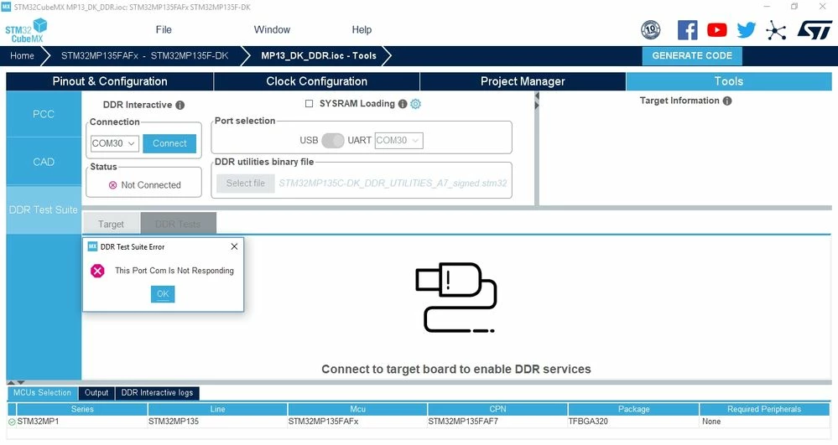Enable the SYSRAM Loading checkbox
This screenshot has height=445, width=838.
[x=309, y=104]
